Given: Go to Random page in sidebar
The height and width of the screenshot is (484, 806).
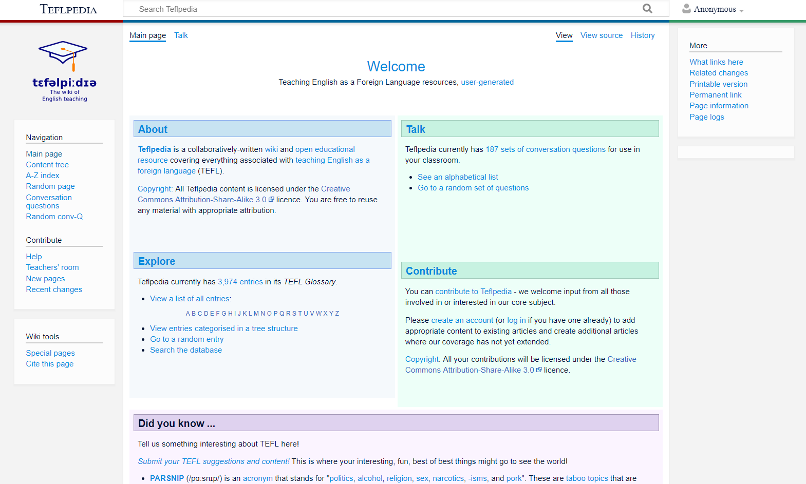Looking at the screenshot, I should (x=50, y=186).
